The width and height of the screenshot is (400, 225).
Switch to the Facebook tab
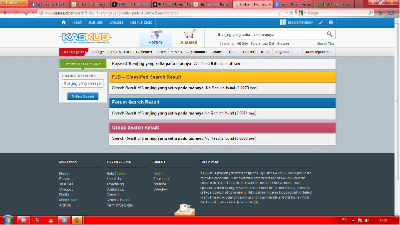point(49,4)
